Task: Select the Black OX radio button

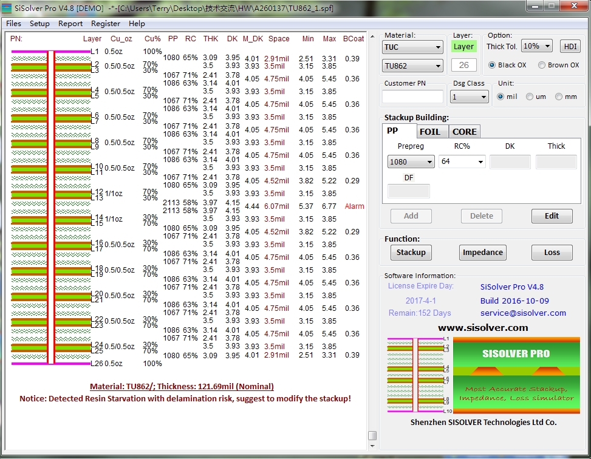Action: pos(493,65)
